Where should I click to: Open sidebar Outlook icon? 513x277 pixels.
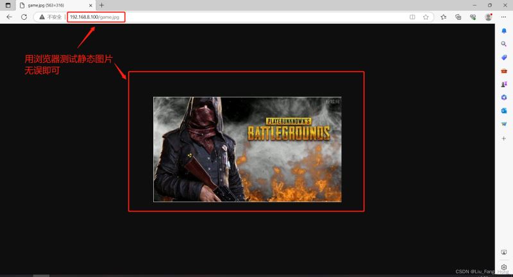(x=504, y=111)
